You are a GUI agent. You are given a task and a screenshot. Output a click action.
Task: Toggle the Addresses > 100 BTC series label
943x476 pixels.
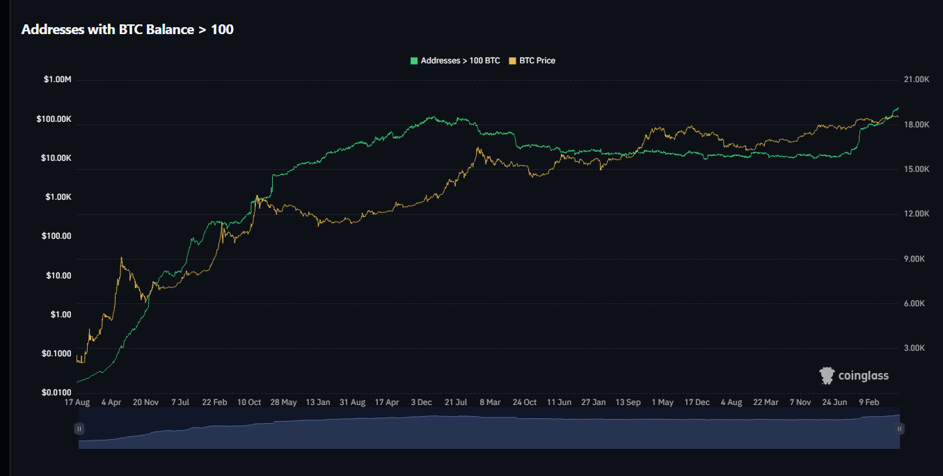460,61
